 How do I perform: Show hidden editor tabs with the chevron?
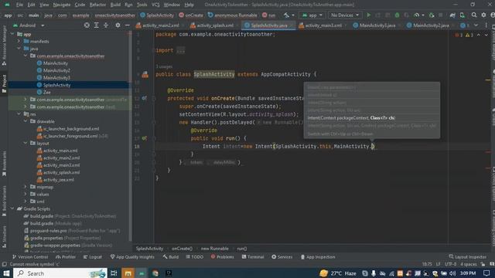tap(476, 25)
